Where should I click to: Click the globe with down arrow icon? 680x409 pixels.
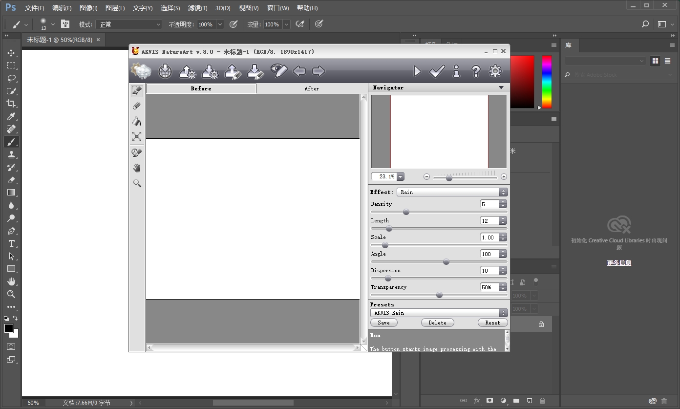[165, 71]
